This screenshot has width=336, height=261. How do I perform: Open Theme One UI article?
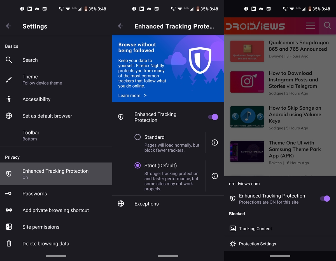click(x=295, y=149)
